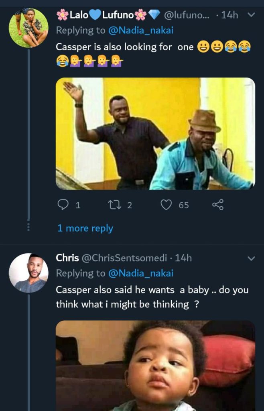Retweet Lalo Lufuno's tweet
The image size is (264, 411).
[x=114, y=205]
